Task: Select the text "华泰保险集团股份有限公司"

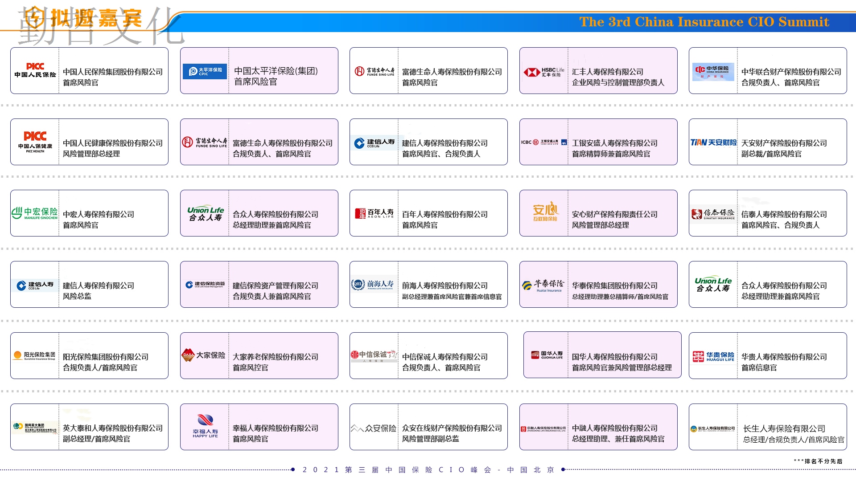Action: point(615,285)
